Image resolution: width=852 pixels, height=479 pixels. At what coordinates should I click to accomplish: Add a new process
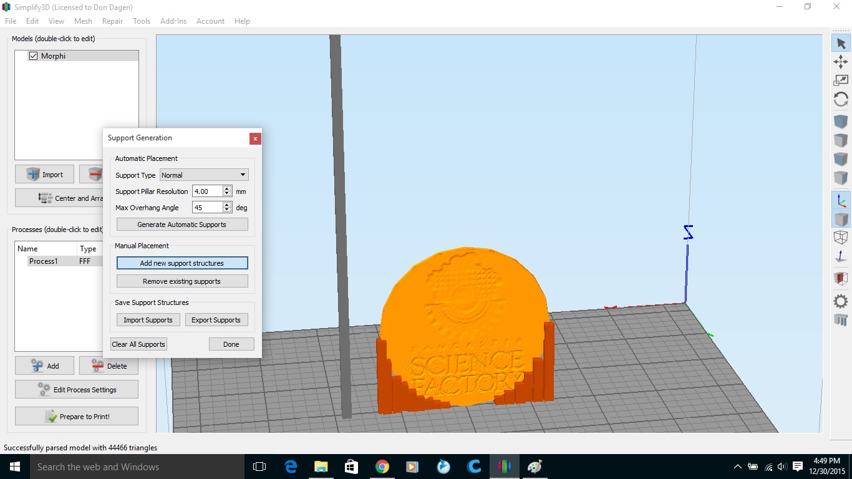click(x=44, y=365)
